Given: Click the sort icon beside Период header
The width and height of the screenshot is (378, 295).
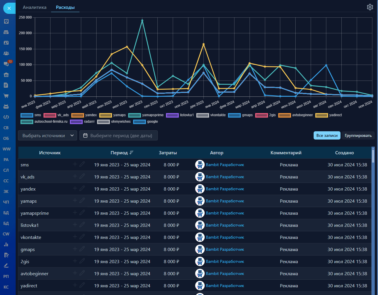Looking at the screenshot, I should (131, 153).
